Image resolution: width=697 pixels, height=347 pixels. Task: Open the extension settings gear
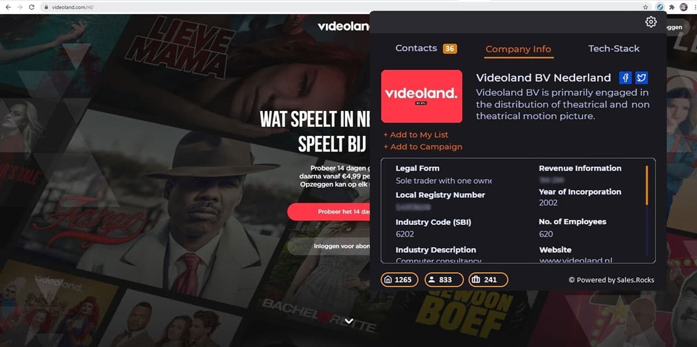point(651,22)
